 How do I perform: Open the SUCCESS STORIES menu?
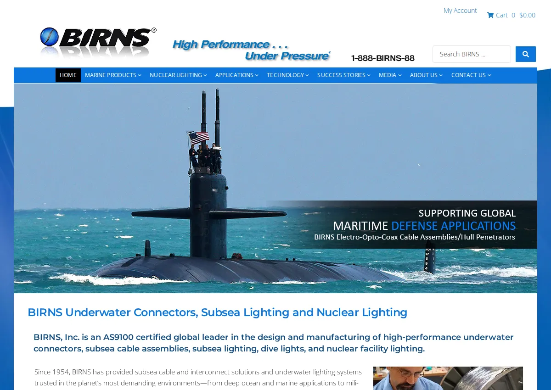(344, 75)
